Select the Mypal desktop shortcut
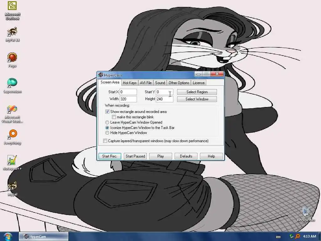Viewport: 321px width, 241px height. tap(12, 189)
